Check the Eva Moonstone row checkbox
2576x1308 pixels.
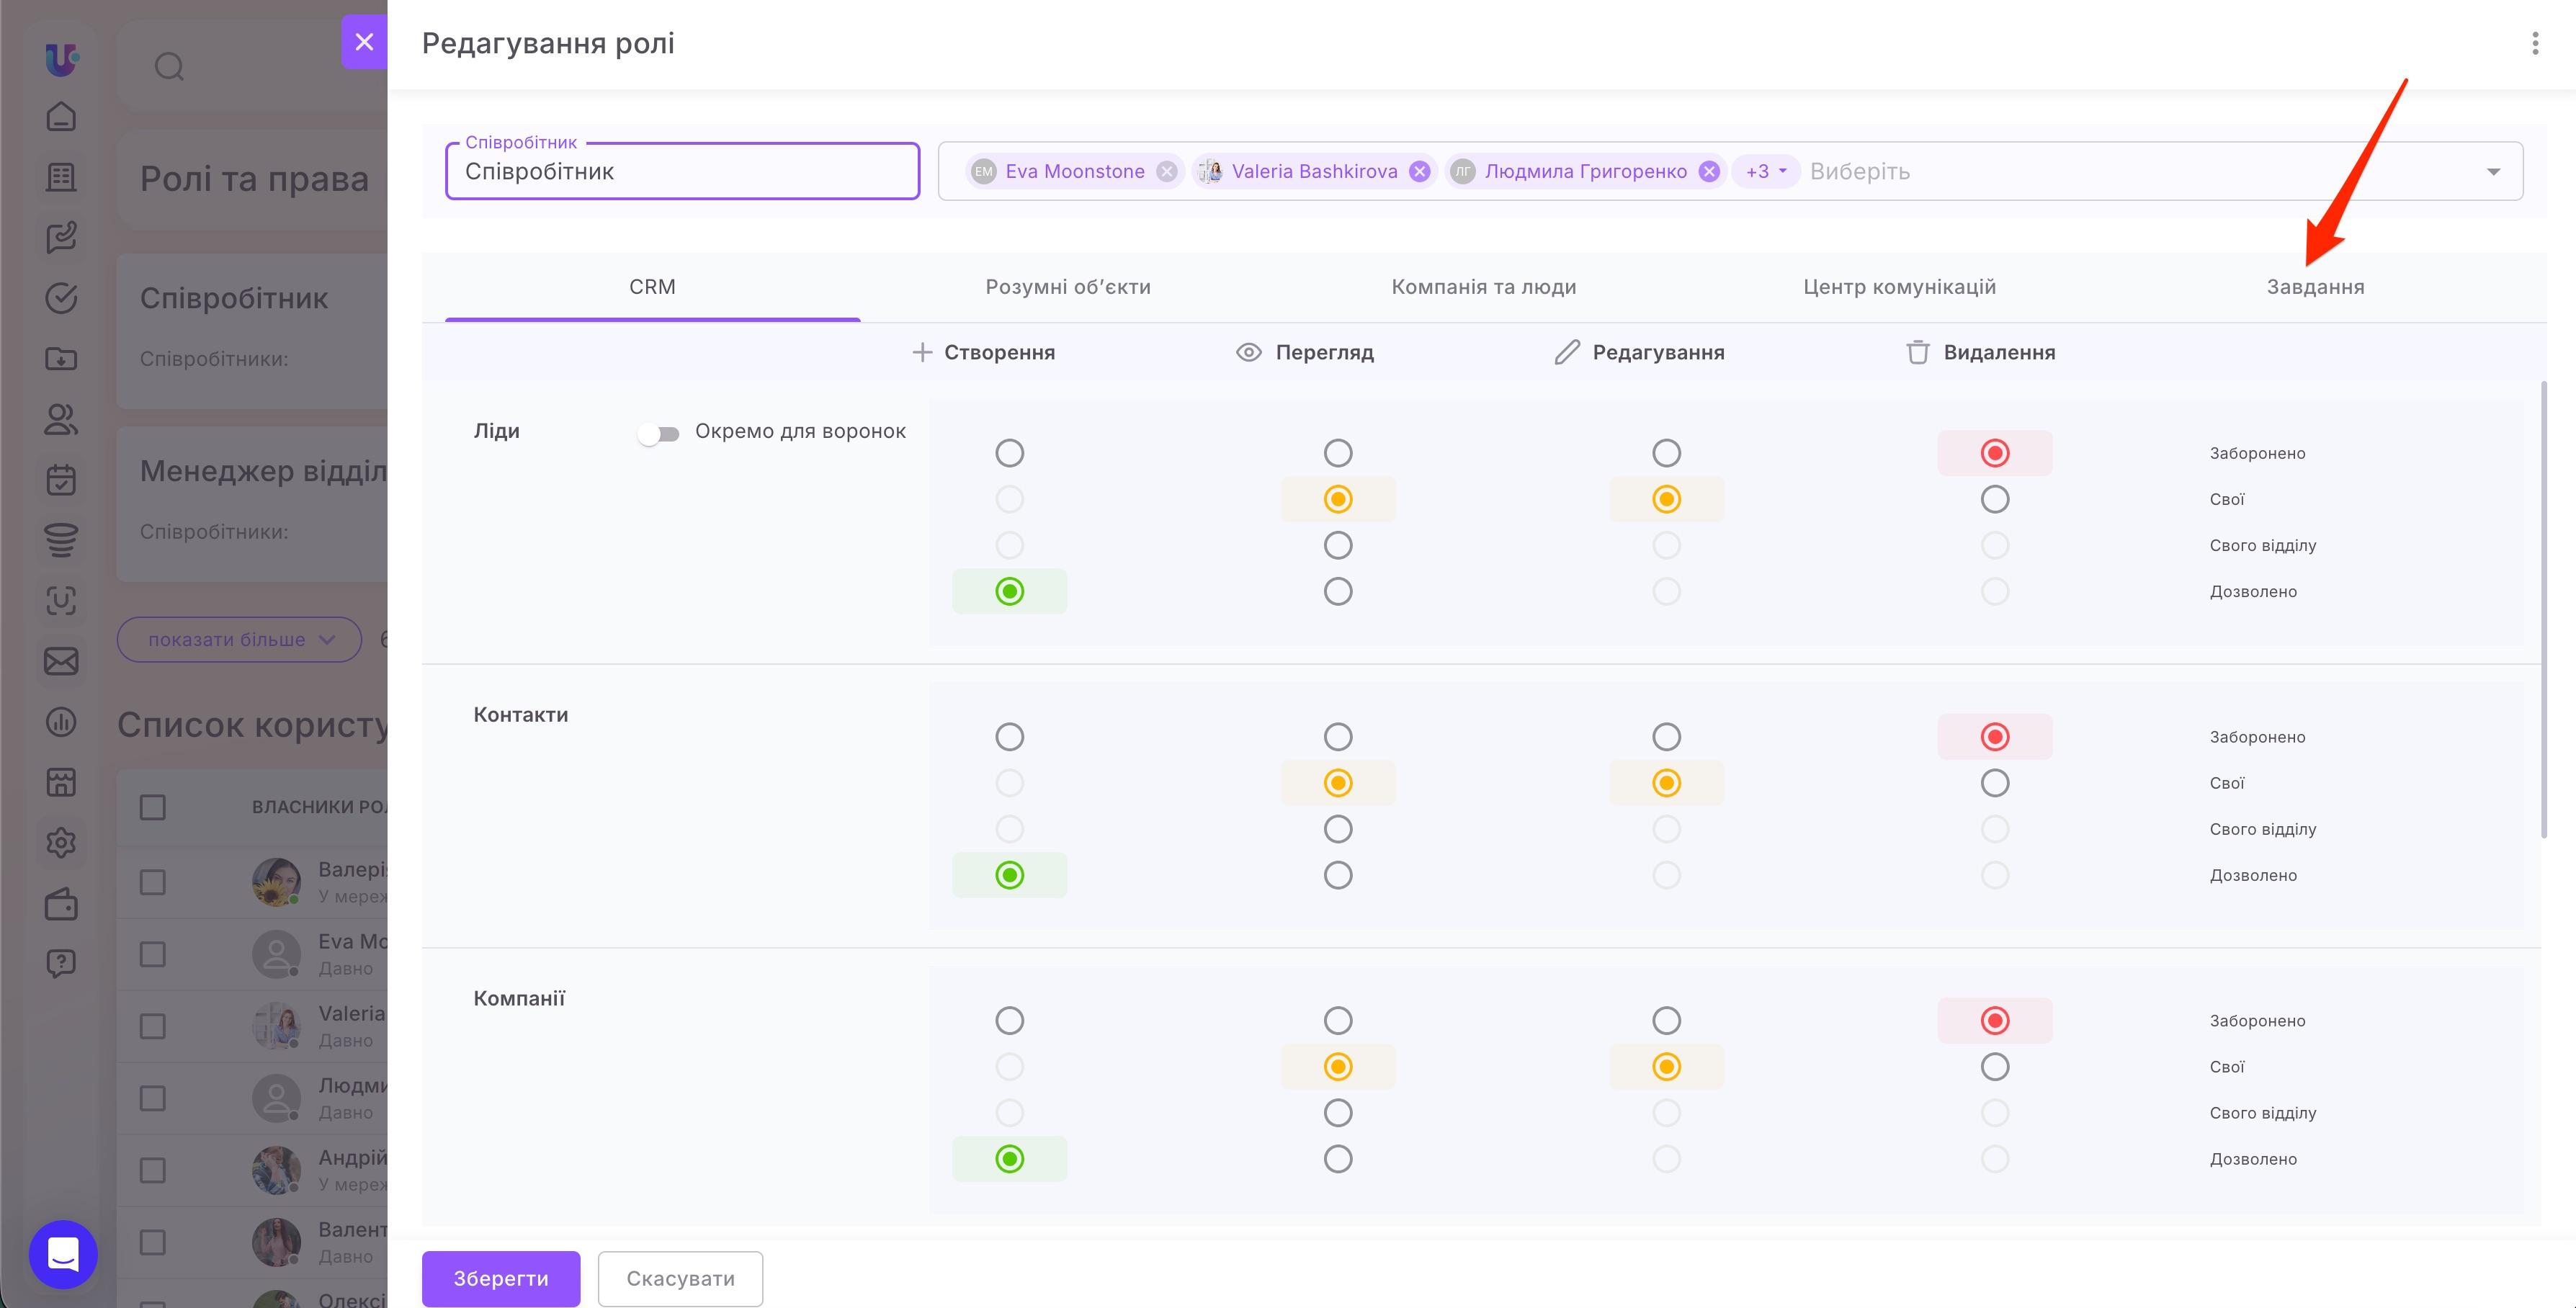point(152,954)
